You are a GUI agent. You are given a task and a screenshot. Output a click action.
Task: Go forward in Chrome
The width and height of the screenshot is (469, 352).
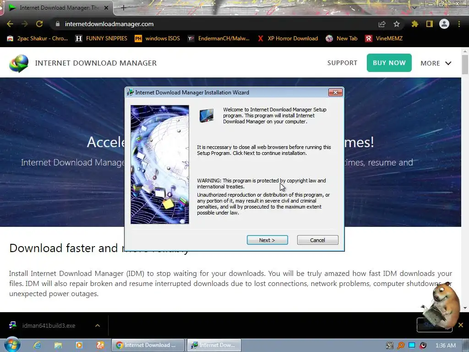[25, 24]
